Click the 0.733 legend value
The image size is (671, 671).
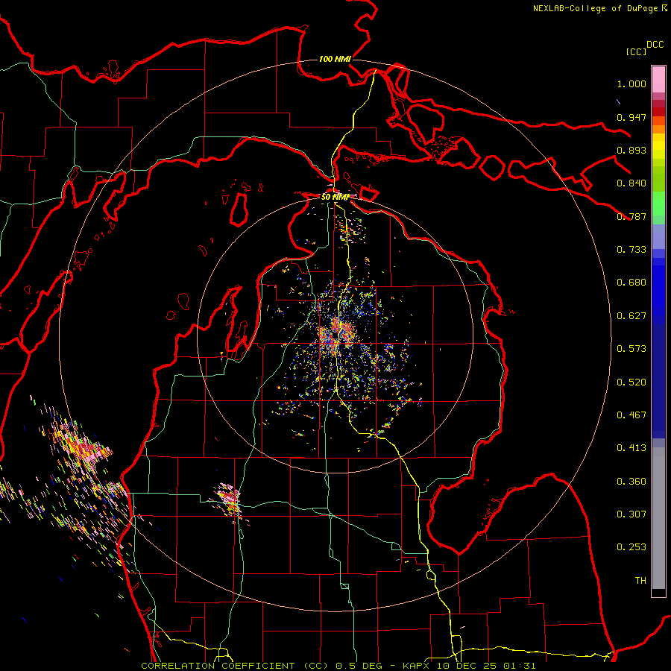631,250
